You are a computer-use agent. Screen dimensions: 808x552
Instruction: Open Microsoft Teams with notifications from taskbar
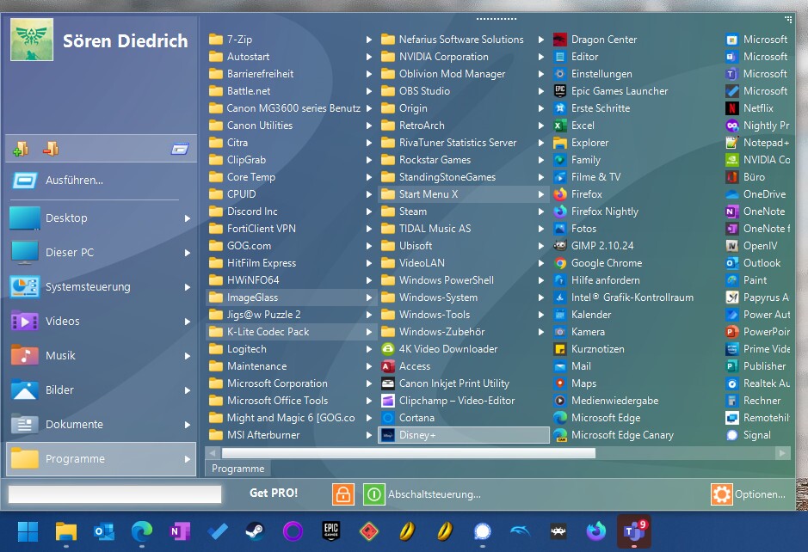[632, 533]
